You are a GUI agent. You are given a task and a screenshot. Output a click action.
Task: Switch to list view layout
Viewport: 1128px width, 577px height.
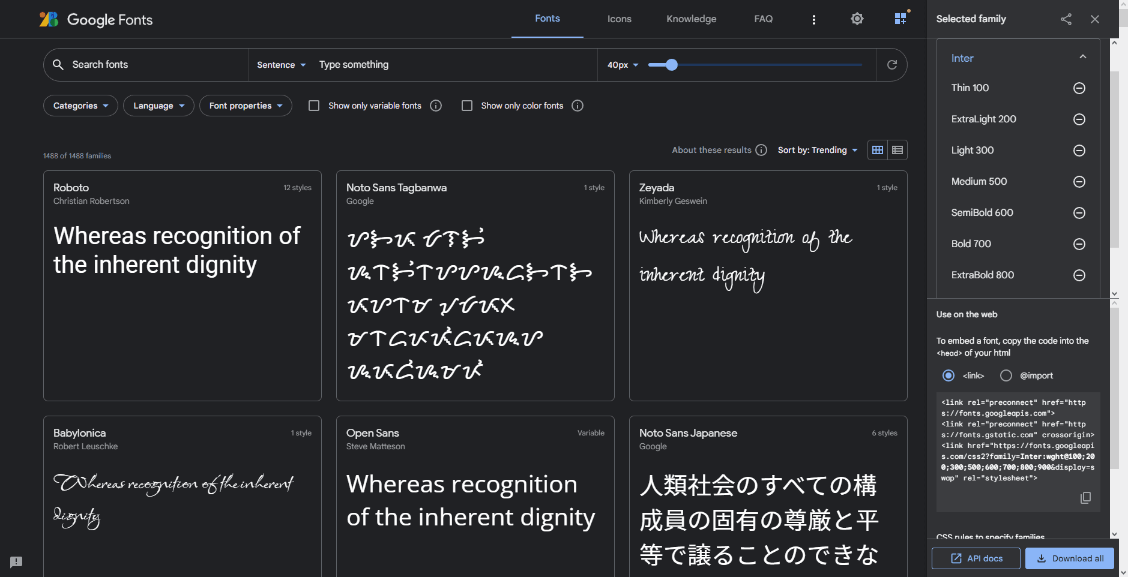point(897,150)
